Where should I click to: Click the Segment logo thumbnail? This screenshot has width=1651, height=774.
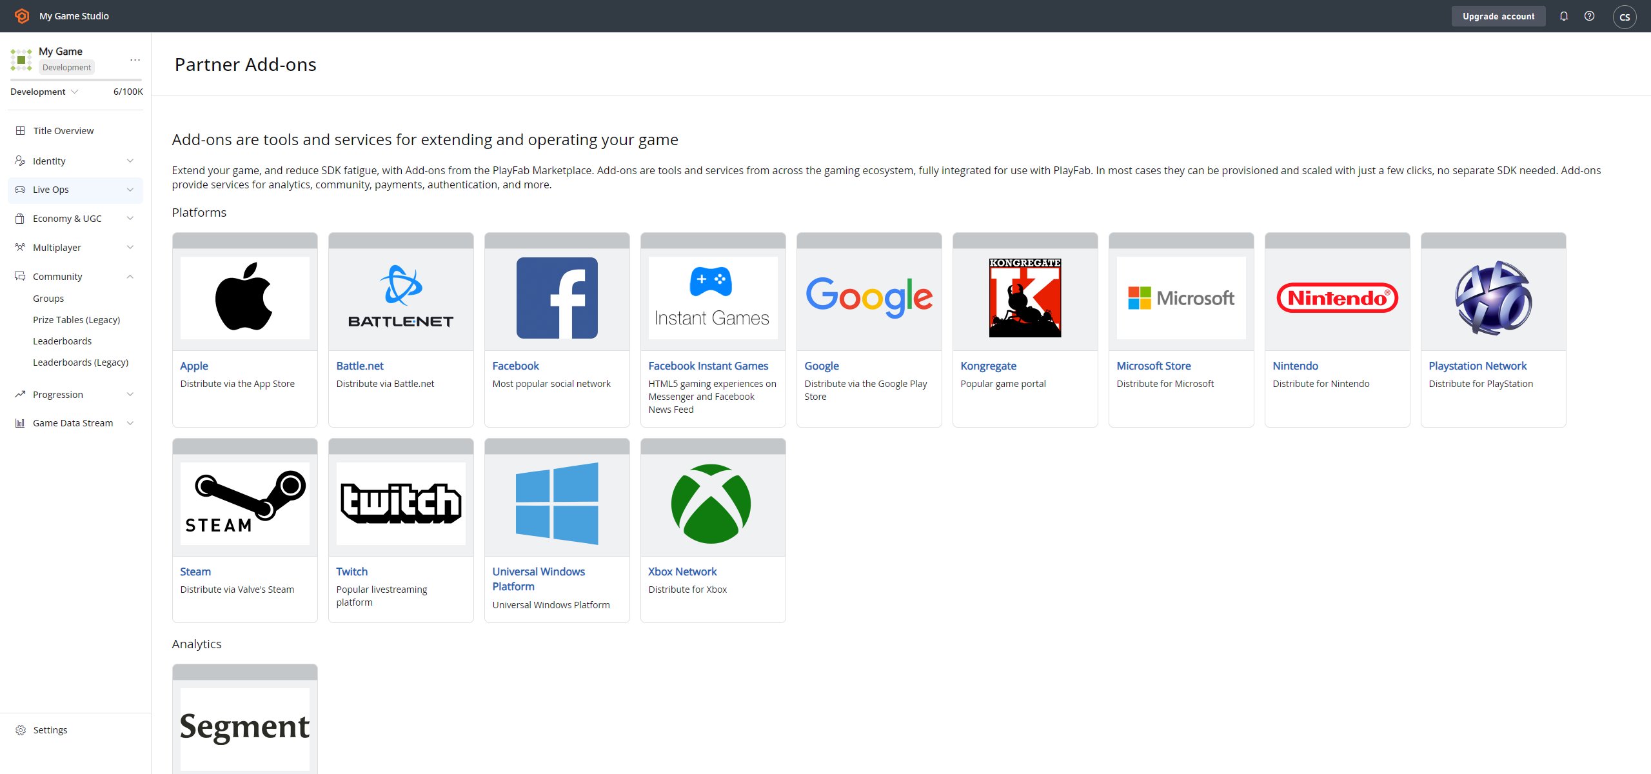[x=244, y=728]
